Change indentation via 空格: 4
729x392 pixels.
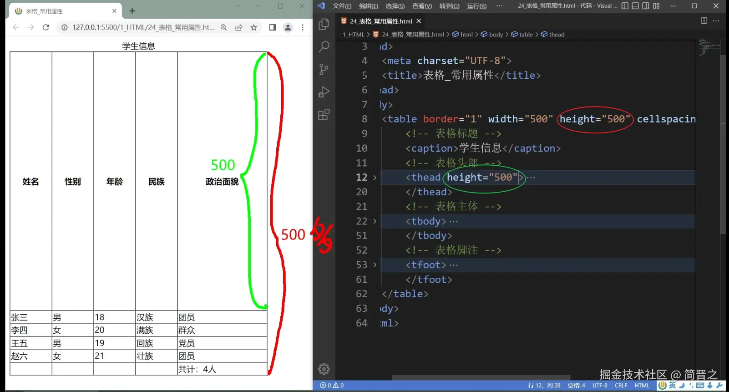coord(577,385)
